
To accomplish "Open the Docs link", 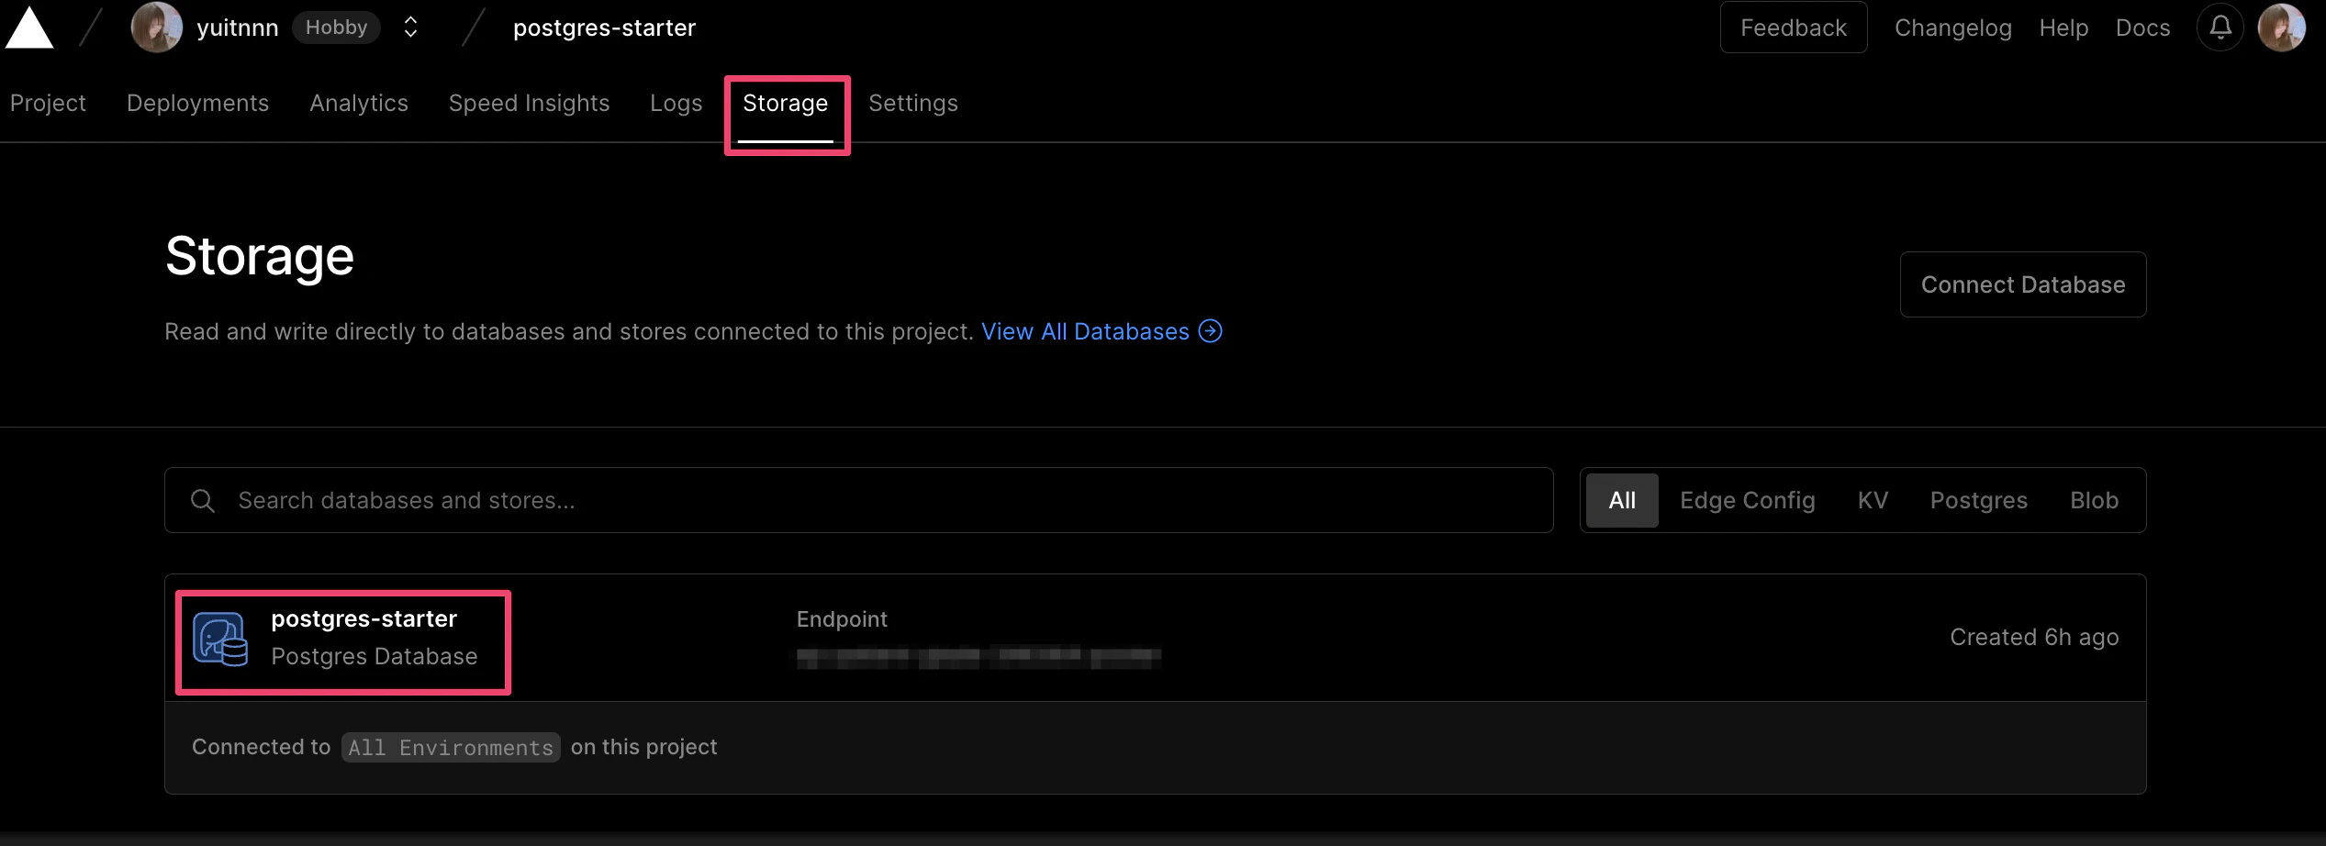I will pyautogui.click(x=2143, y=28).
